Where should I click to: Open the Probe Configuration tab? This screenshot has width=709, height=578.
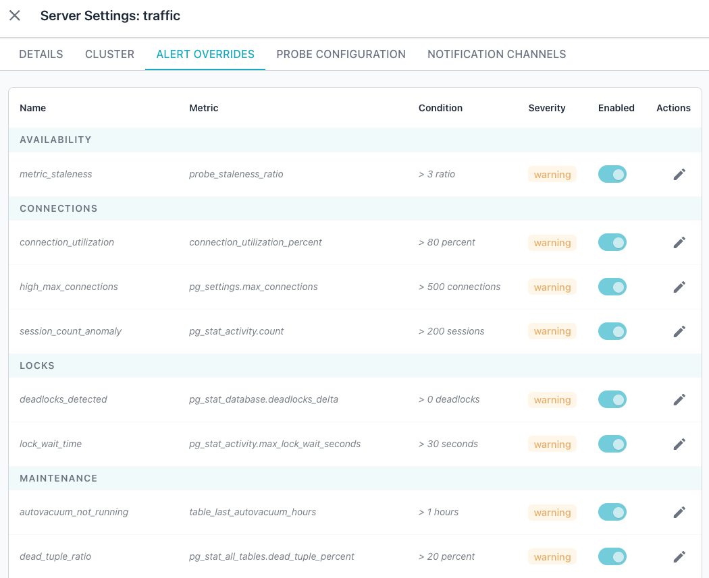click(x=341, y=54)
